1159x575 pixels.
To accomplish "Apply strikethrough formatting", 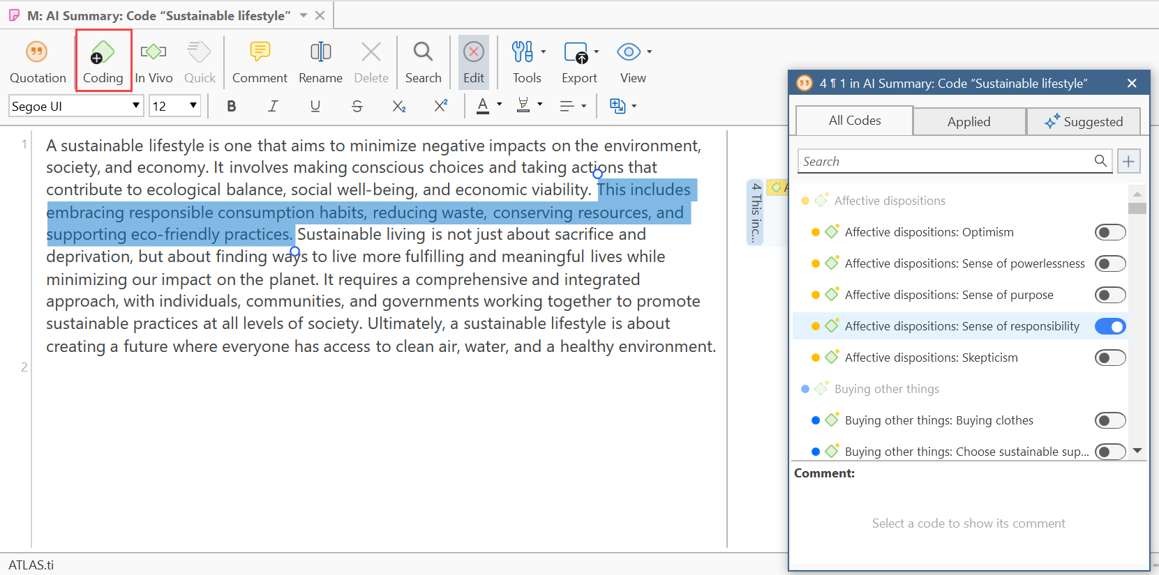I will point(357,106).
